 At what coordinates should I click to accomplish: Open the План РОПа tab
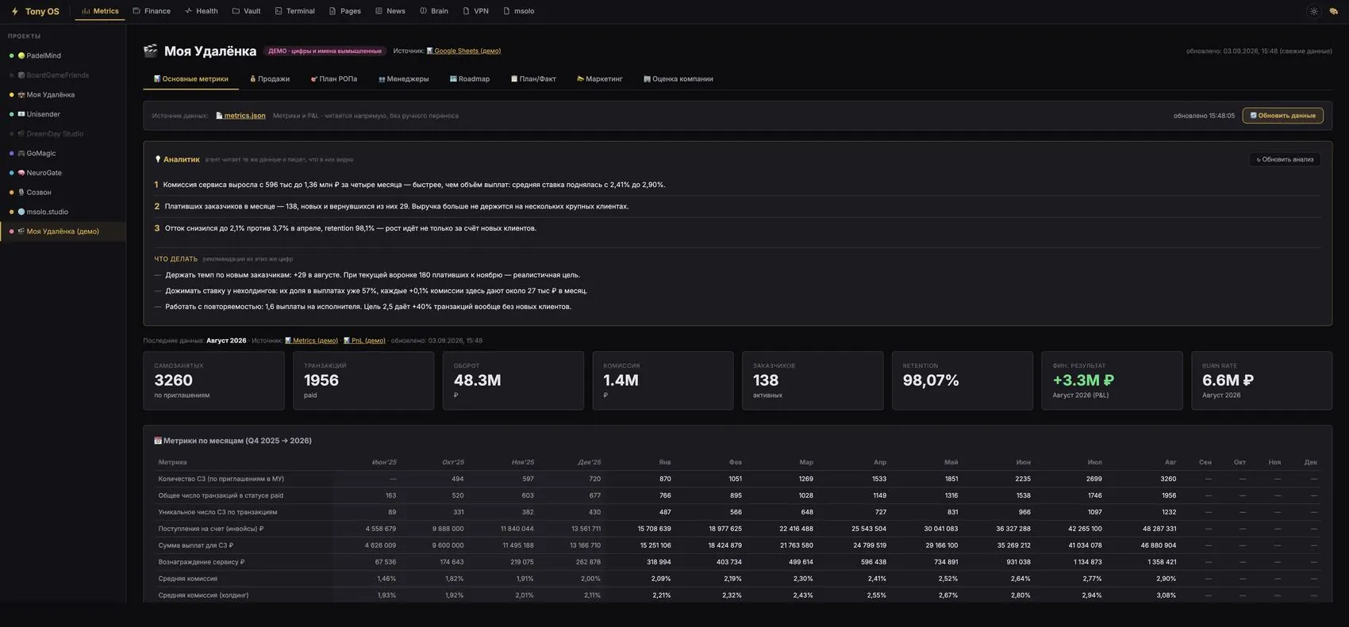click(333, 79)
